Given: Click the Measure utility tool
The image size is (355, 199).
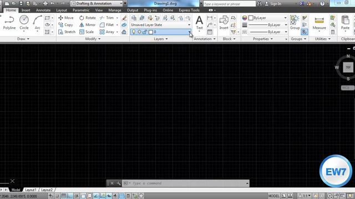Looking at the screenshot, I should pyautogui.click(x=319, y=23).
